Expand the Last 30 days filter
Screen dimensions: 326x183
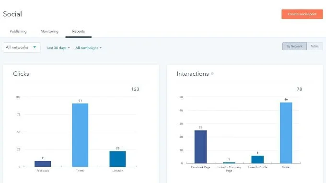pos(58,48)
